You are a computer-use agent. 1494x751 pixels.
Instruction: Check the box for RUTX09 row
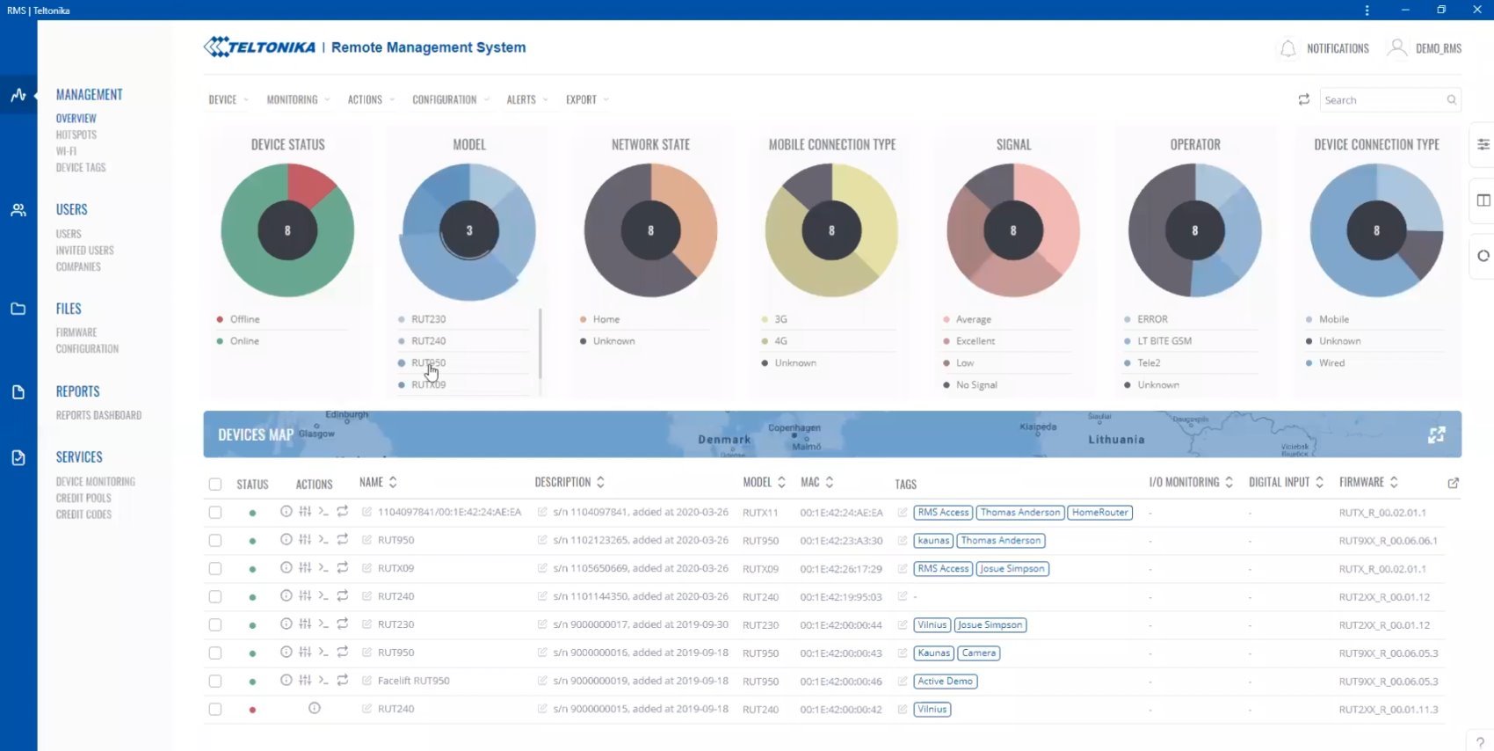[215, 568]
